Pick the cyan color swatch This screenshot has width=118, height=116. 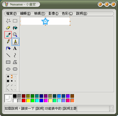37,101
